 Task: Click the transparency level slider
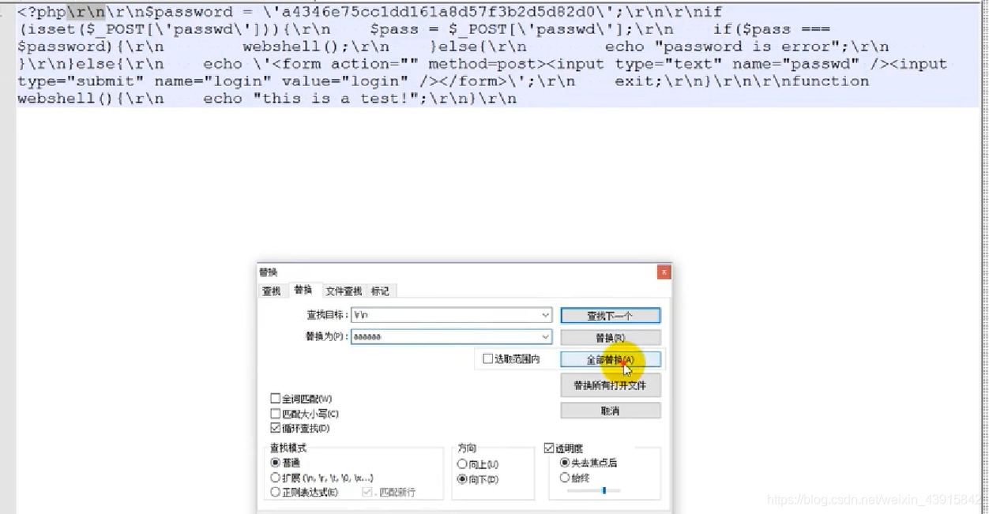593,490
